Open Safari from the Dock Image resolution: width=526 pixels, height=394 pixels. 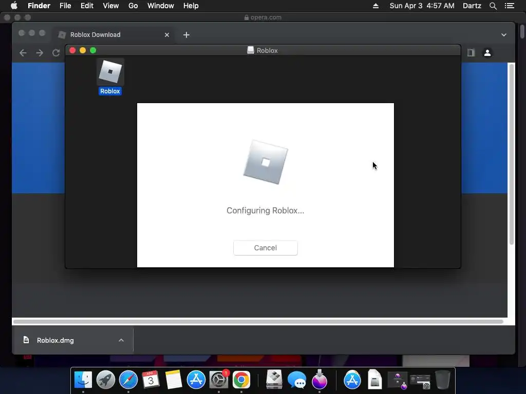click(128, 380)
